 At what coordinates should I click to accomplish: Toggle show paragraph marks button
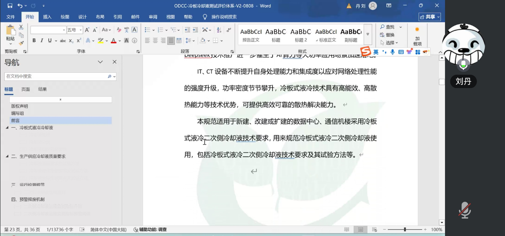pos(229,30)
